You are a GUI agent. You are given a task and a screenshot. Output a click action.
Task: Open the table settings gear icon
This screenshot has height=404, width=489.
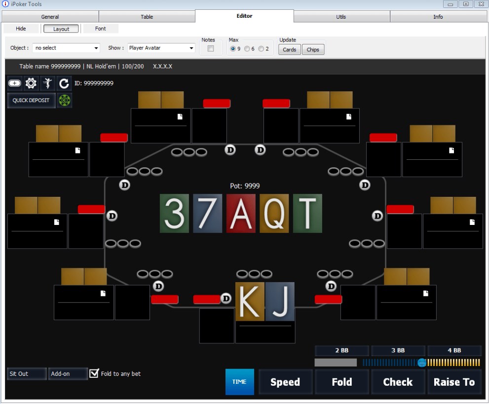click(31, 83)
